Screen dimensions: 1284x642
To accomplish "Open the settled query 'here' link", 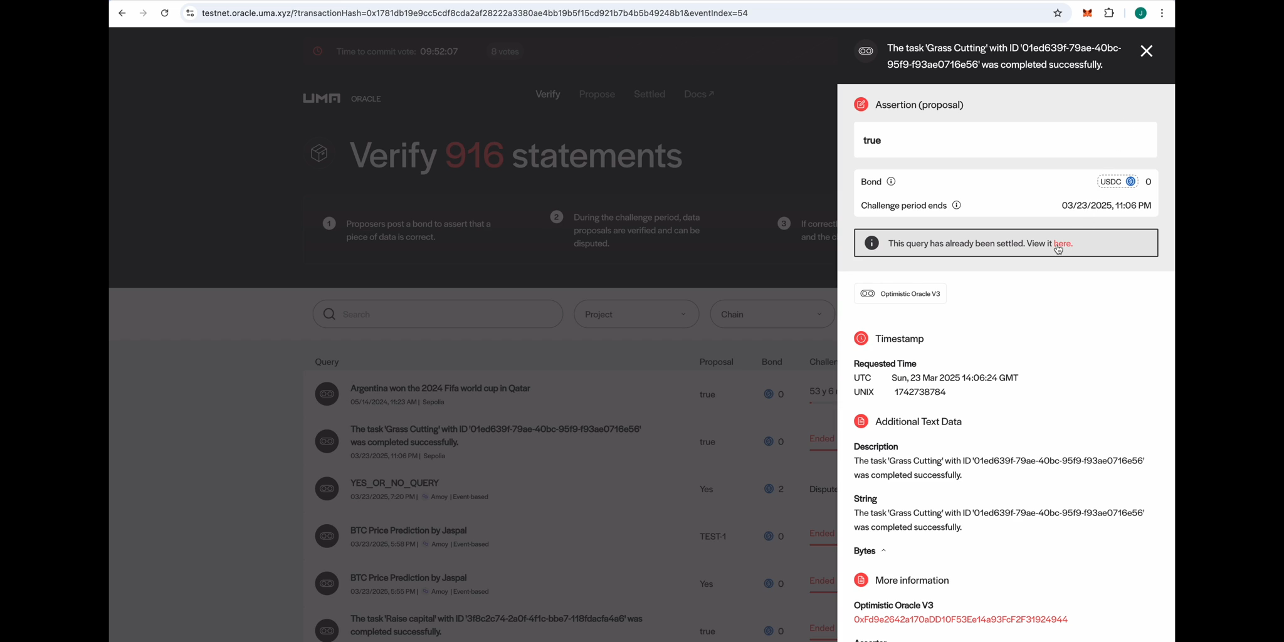I will [x=1063, y=244].
